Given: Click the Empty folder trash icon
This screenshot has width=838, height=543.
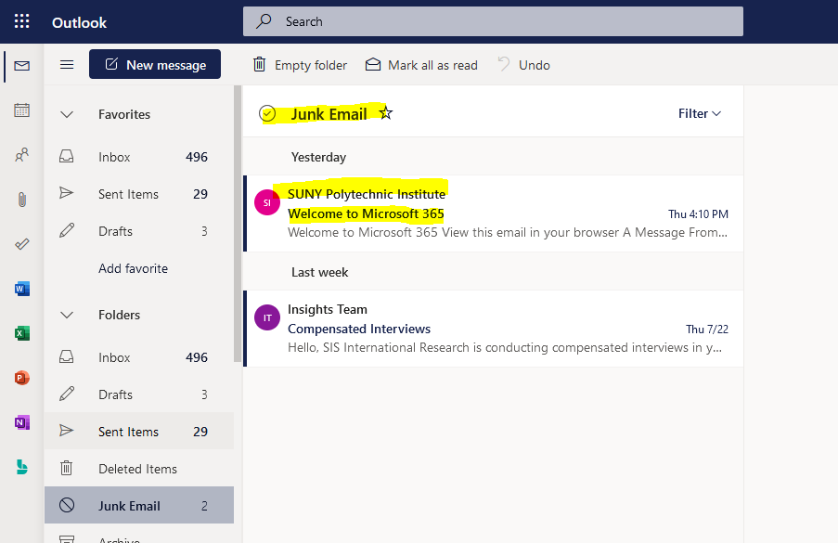Looking at the screenshot, I should [x=259, y=65].
